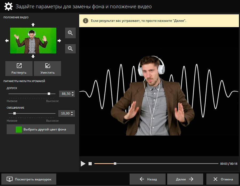Click the zoom in magnifier icon
Screen dimensions: 240x186
click(70, 33)
